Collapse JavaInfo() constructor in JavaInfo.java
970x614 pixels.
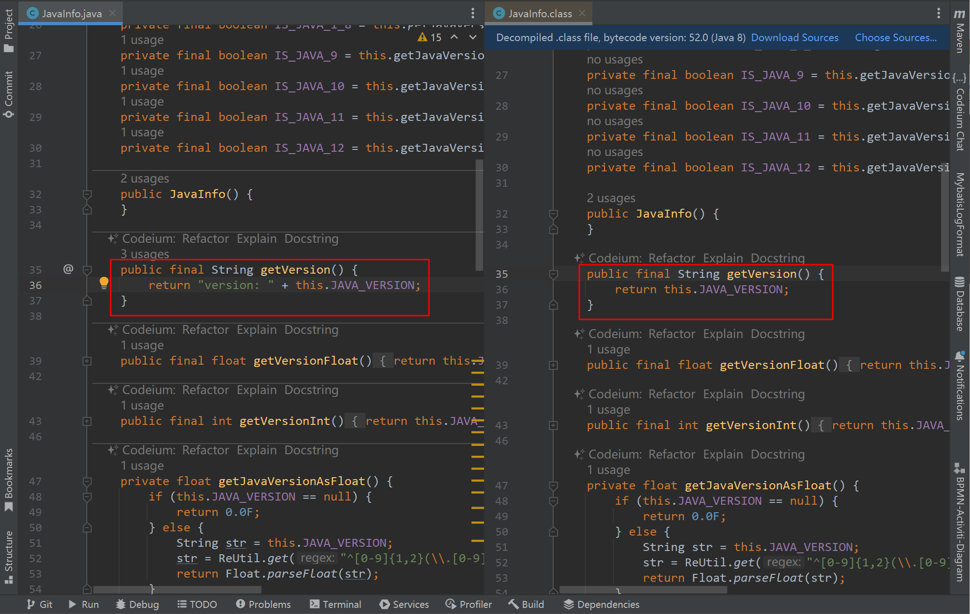(x=87, y=194)
